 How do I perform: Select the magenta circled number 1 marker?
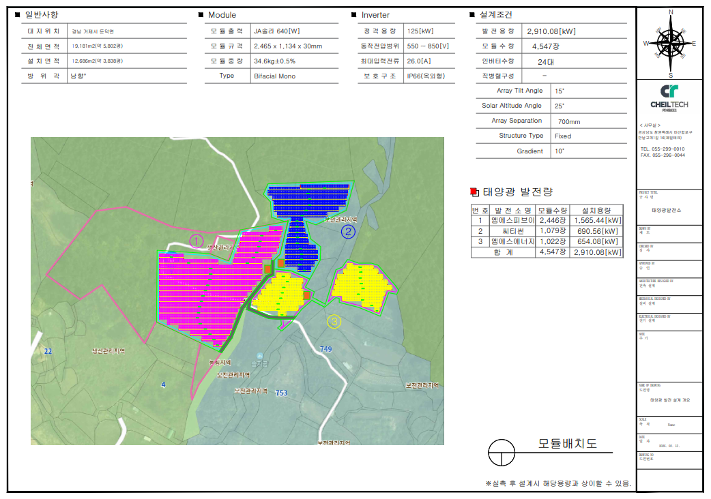tap(196, 241)
